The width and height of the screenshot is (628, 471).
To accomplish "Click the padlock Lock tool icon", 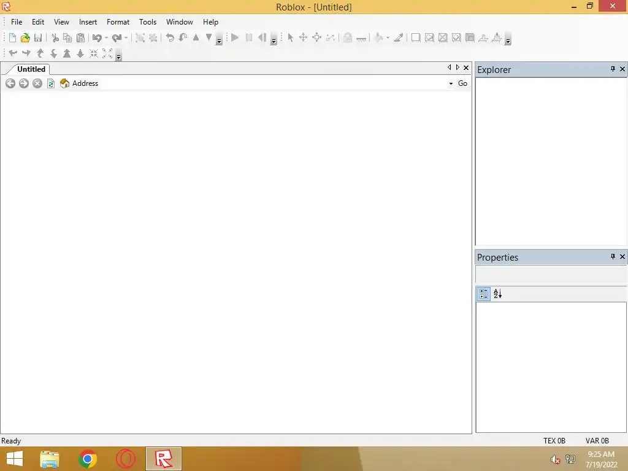I will (x=348, y=37).
